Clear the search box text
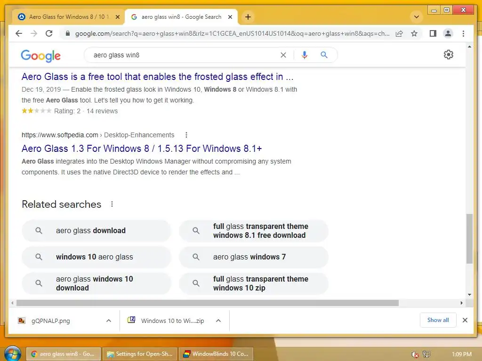The image size is (482, 361). (283, 55)
